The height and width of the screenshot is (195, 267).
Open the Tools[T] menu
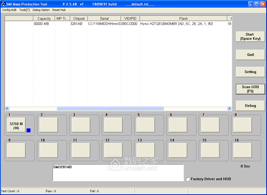point(25,10)
